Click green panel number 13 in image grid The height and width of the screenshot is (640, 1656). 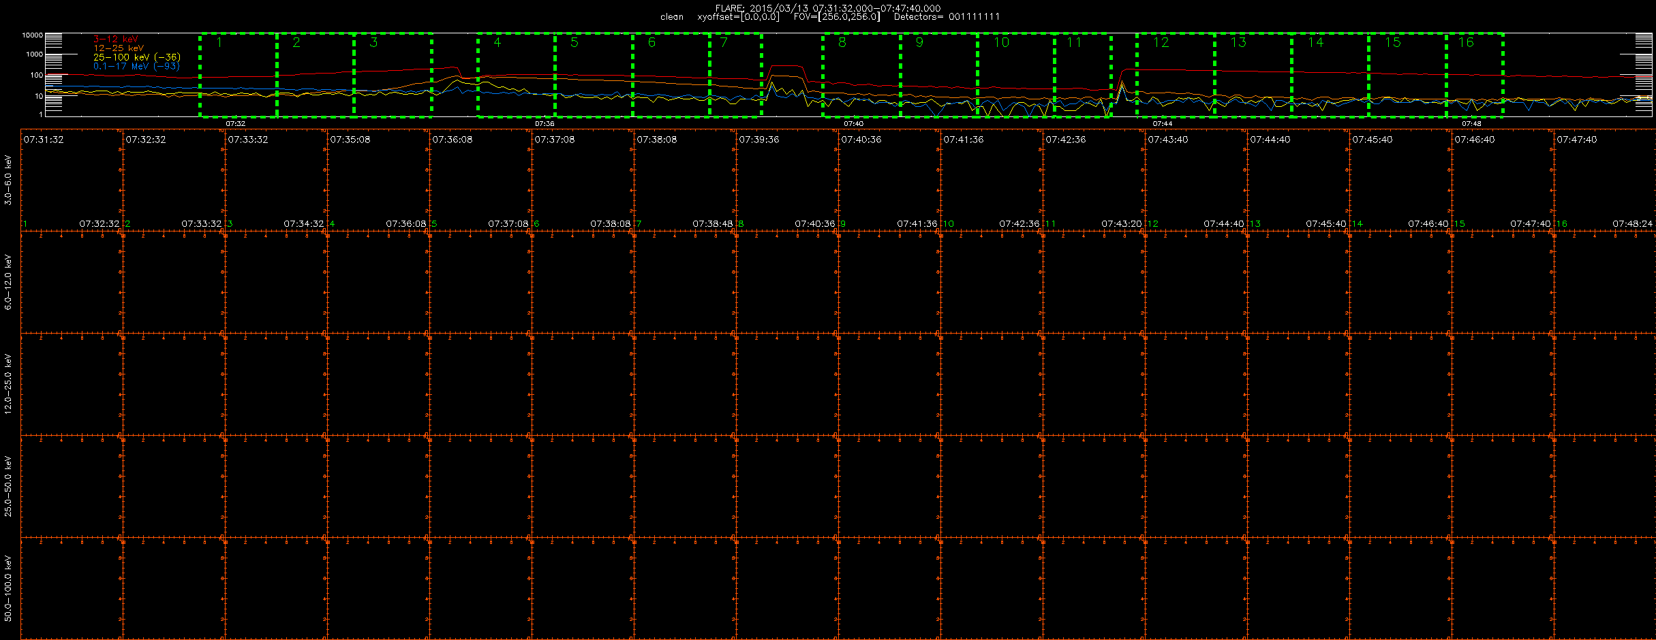click(x=1255, y=224)
